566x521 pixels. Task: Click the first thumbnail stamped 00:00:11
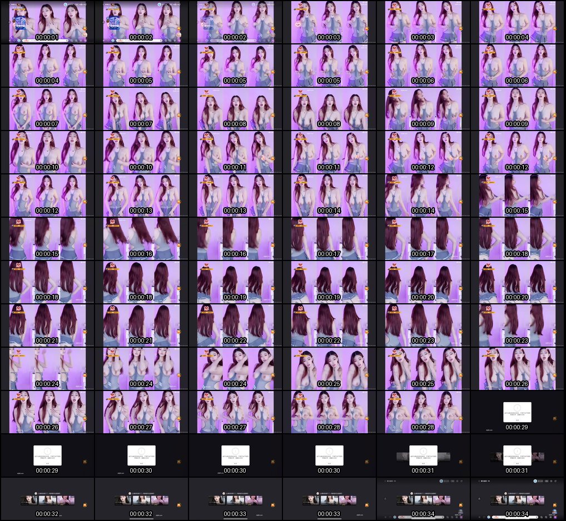(235, 152)
